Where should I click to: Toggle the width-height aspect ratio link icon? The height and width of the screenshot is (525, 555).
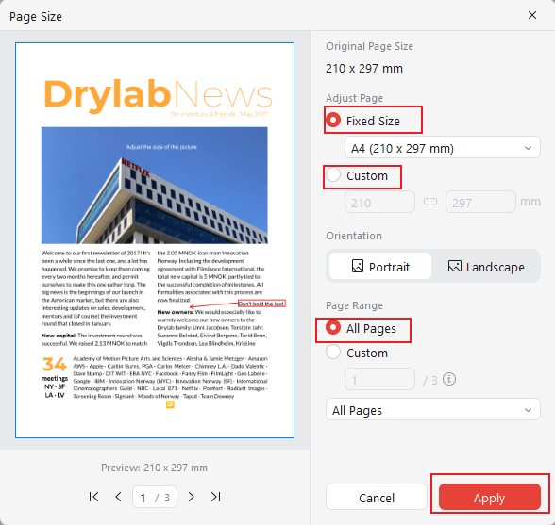(x=430, y=202)
